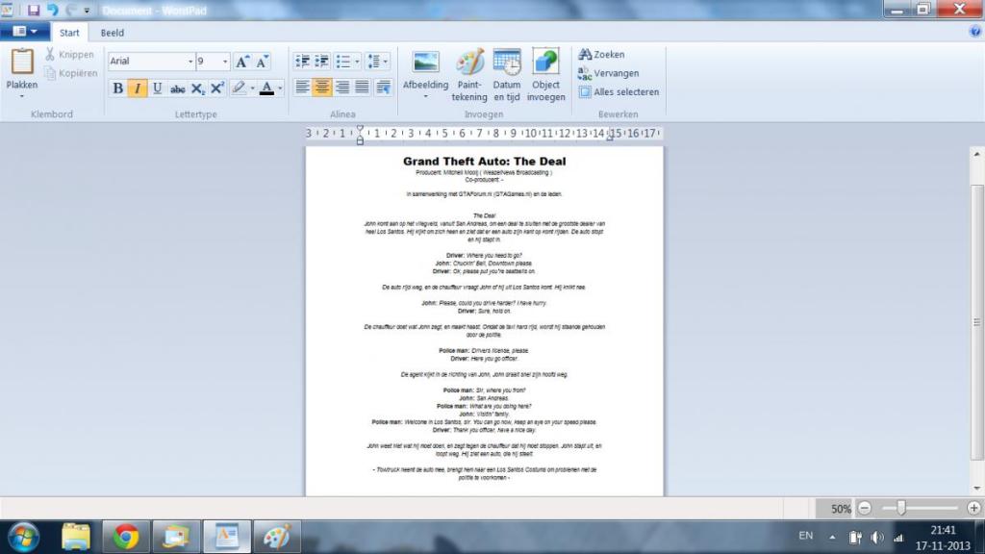
Task: Click Kopiëren to copy selection
Action: [71, 73]
